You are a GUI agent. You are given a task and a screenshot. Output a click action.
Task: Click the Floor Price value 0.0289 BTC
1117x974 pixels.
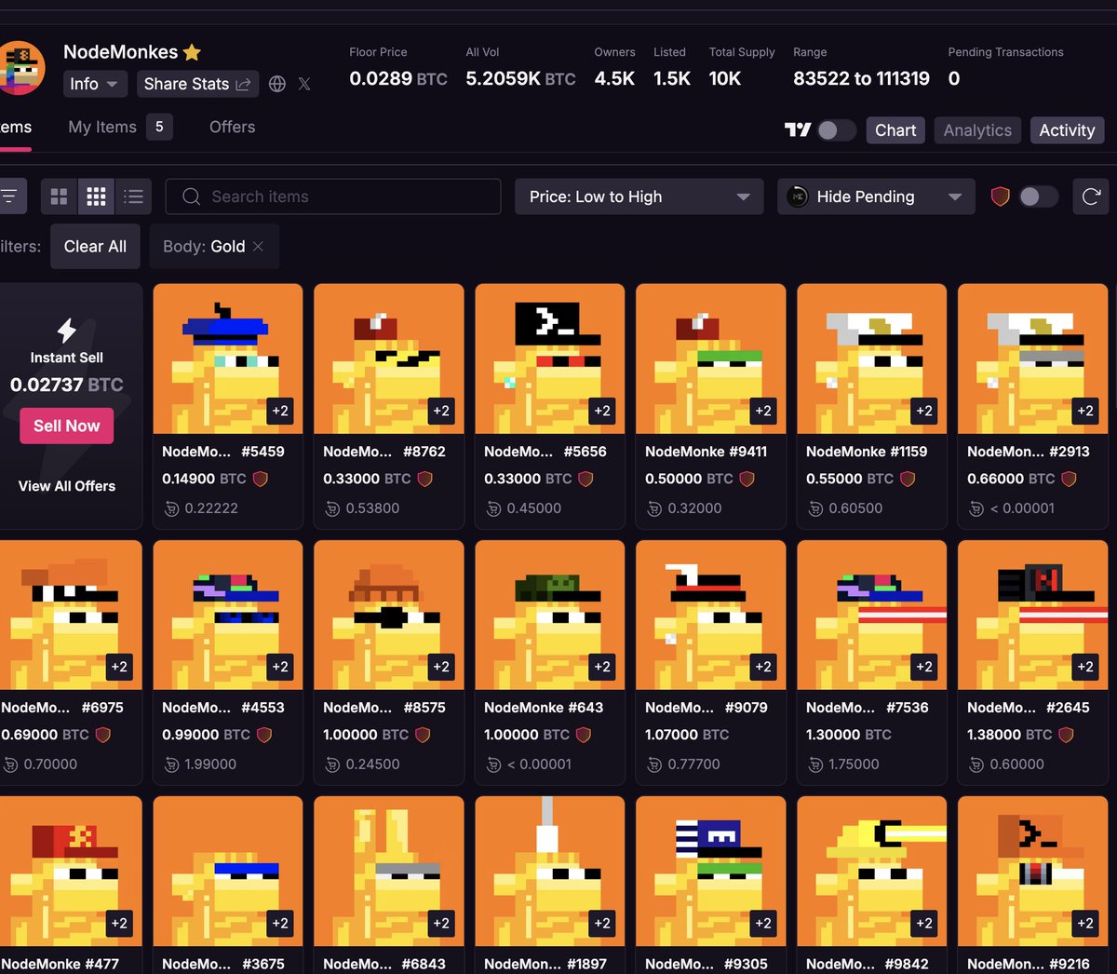tap(398, 79)
